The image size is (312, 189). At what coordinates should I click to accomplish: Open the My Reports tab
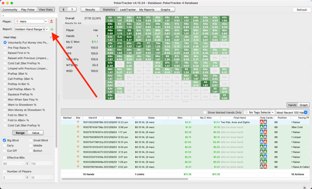coord(147,10)
